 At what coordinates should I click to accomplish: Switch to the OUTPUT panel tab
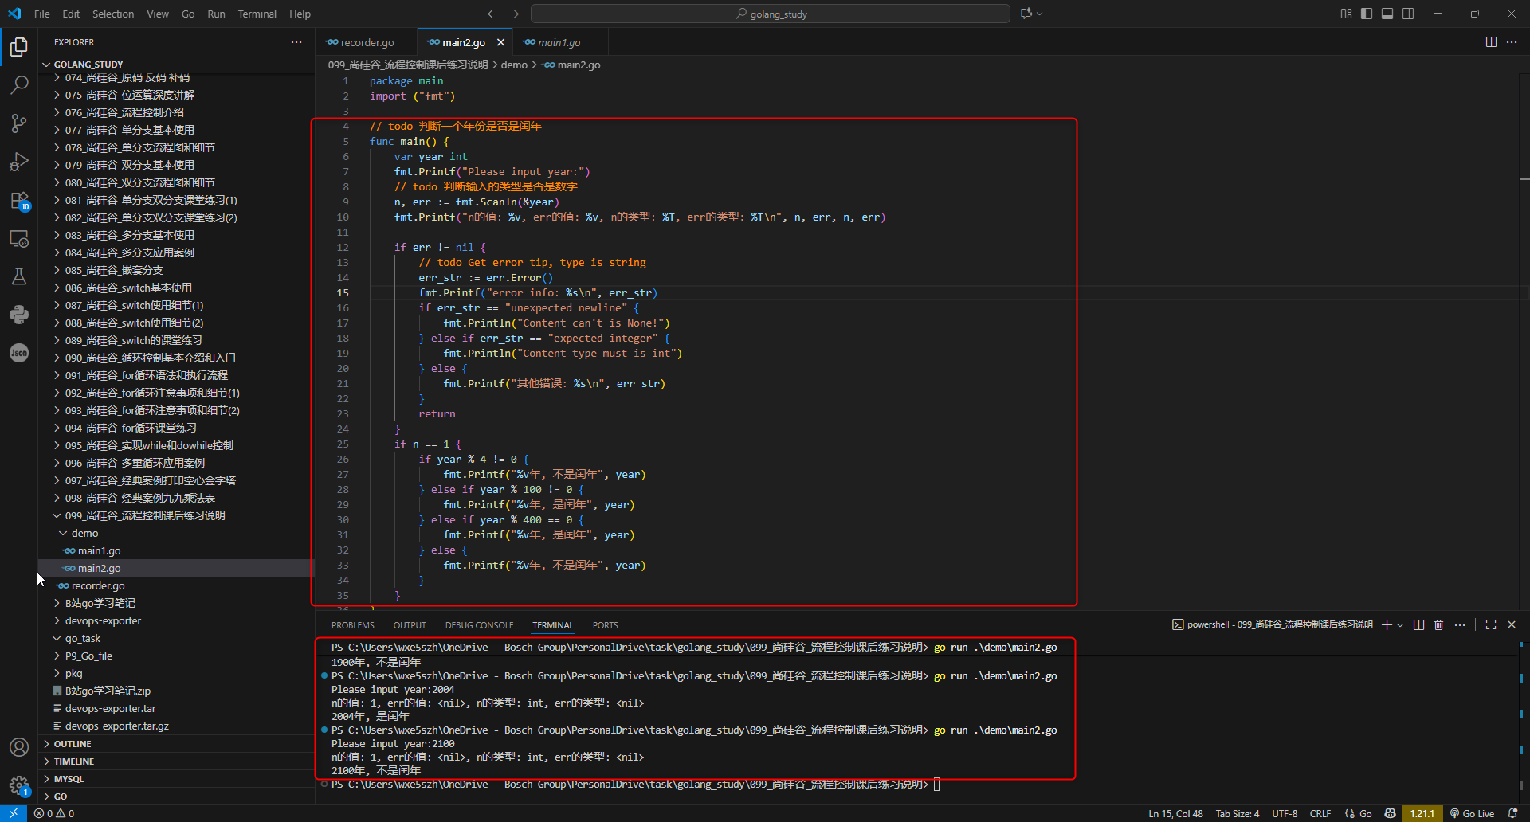point(410,625)
